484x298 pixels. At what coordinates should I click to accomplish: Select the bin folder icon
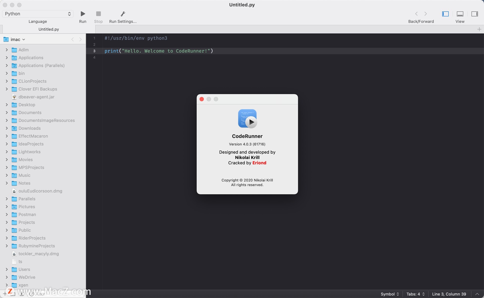[14, 73]
